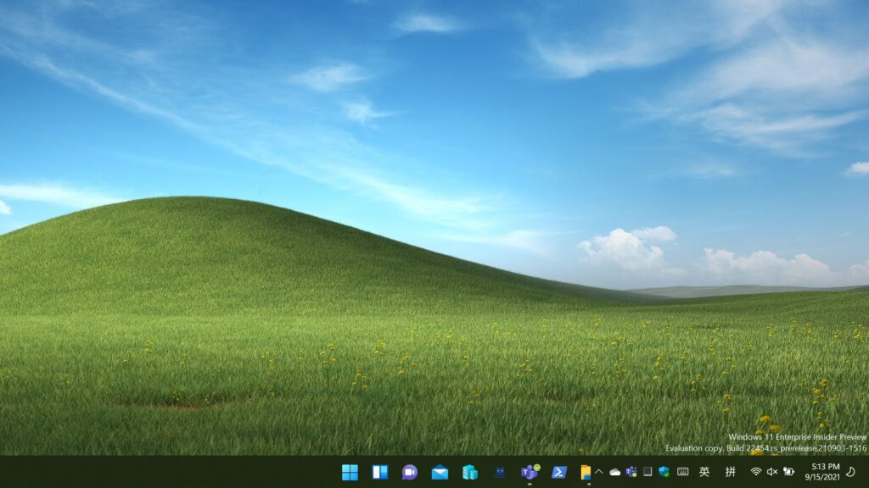Screen dimensions: 869x488
Task: Click the gray tablet-shaped tray icon
Action: click(648, 472)
